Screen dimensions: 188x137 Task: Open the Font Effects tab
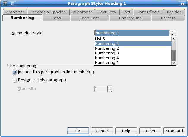[x=148, y=12]
